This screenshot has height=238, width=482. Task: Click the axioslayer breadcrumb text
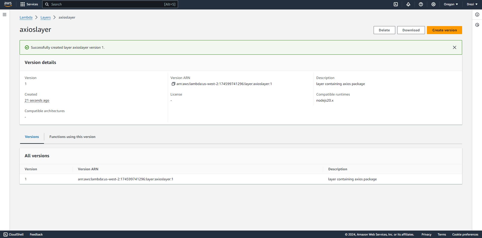(67, 17)
